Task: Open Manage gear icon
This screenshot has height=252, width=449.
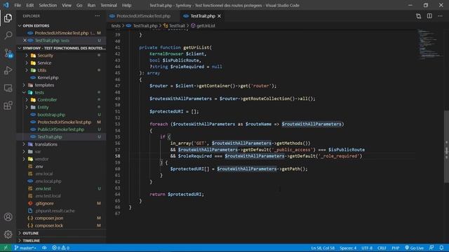Action: 8,234
